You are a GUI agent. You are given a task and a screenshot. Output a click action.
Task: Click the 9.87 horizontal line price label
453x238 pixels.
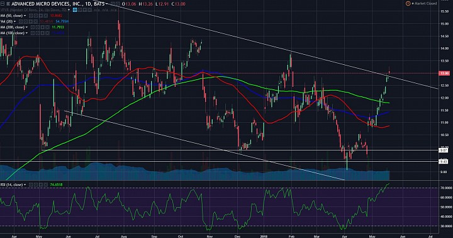pyautogui.click(x=444, y=150)
